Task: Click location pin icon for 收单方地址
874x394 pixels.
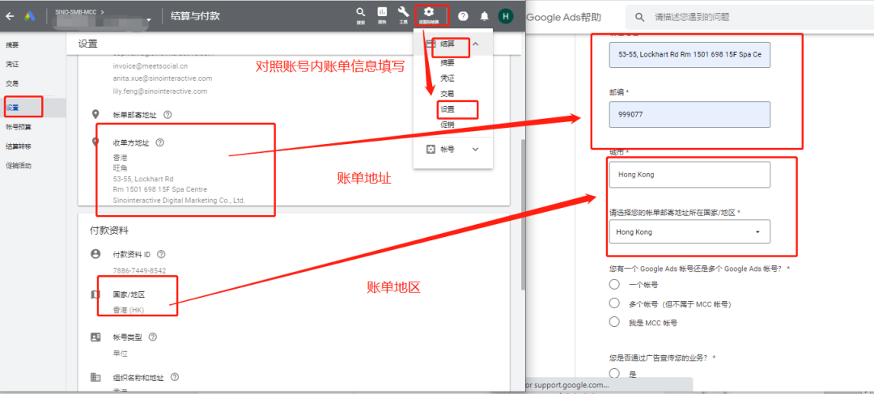Action: (95, 142)
